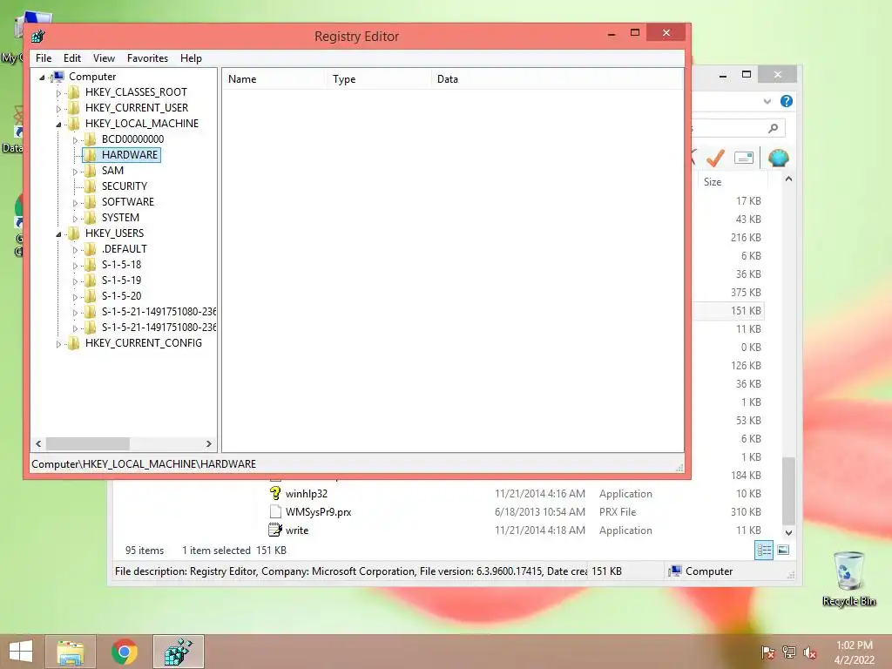
Task: Expand HKEY_CURRENT_CONFIG key
Action: (58, 343)
